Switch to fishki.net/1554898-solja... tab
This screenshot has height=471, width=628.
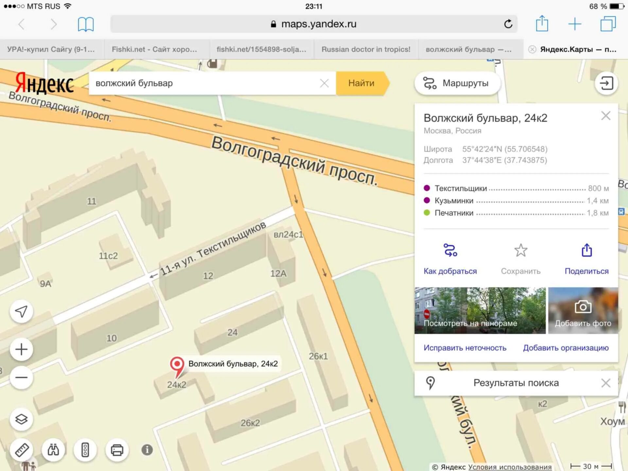point(262,49)
